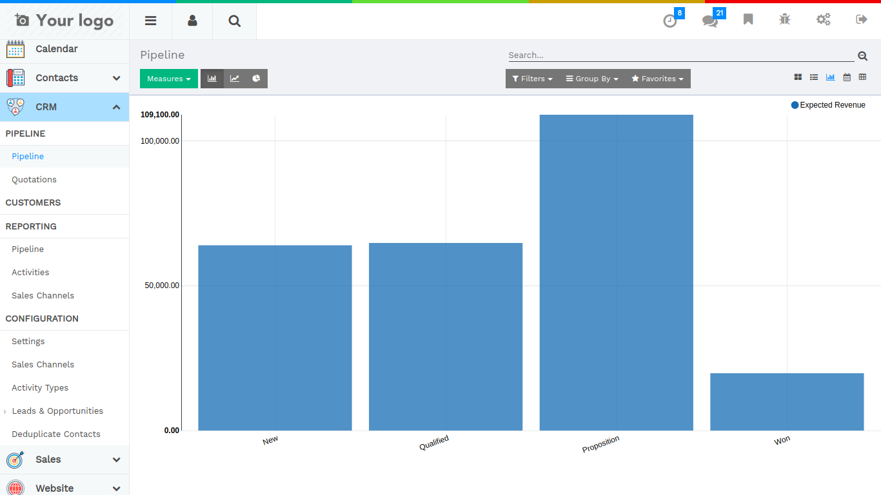Click the Proposition stage bar

[617, 273]
